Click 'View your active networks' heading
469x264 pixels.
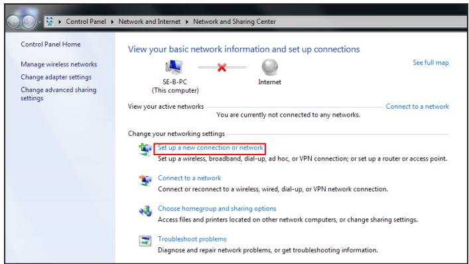click(166, 106)
